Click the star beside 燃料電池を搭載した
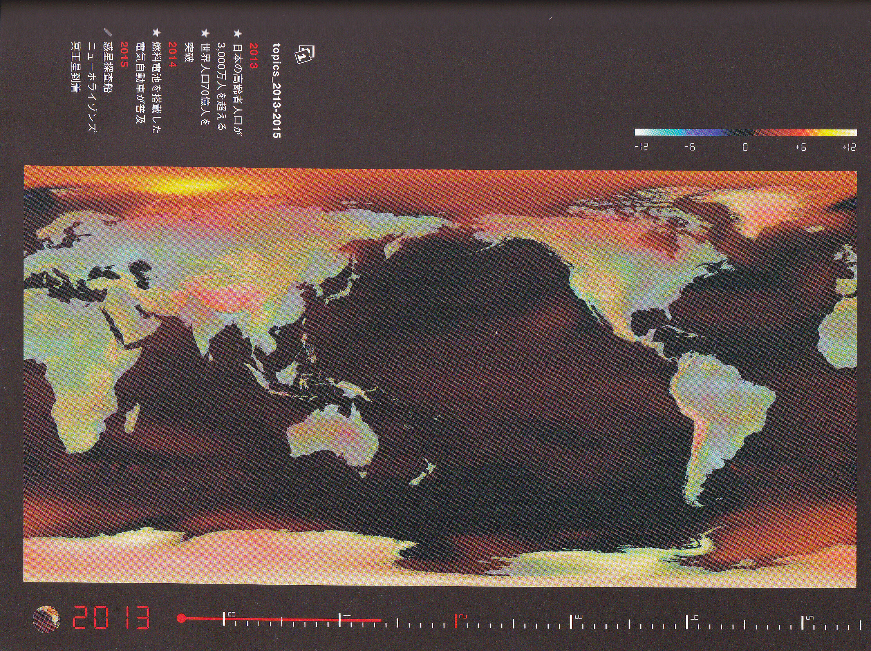The image size is (871, 651). (x=156, y=33)
